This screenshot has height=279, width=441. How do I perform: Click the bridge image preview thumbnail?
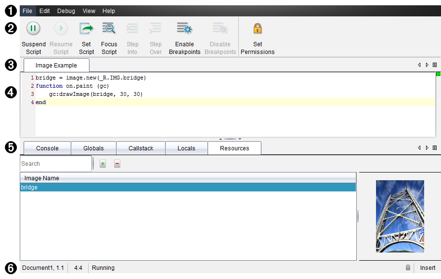[x=400, y=216]
